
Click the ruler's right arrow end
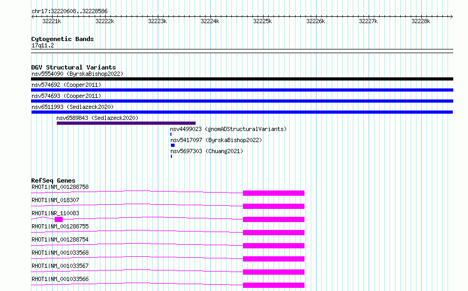[x=452, y=16]
